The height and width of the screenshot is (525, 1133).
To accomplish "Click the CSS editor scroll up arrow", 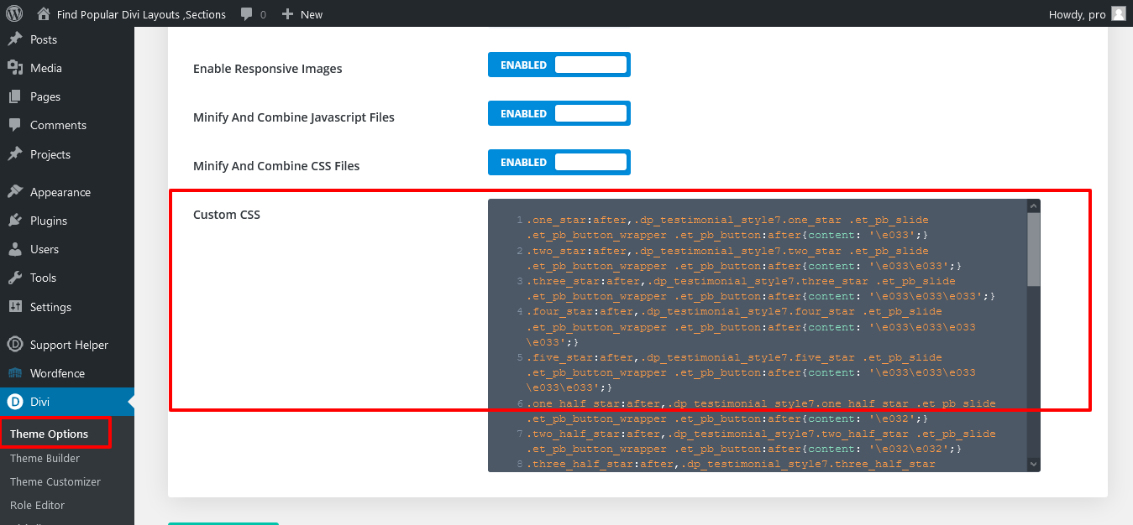I will click(x=1034, y=205).
